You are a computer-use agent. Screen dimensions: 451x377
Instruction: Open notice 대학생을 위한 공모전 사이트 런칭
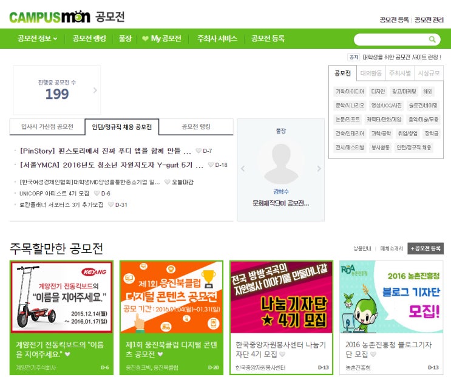pos(401,57)
